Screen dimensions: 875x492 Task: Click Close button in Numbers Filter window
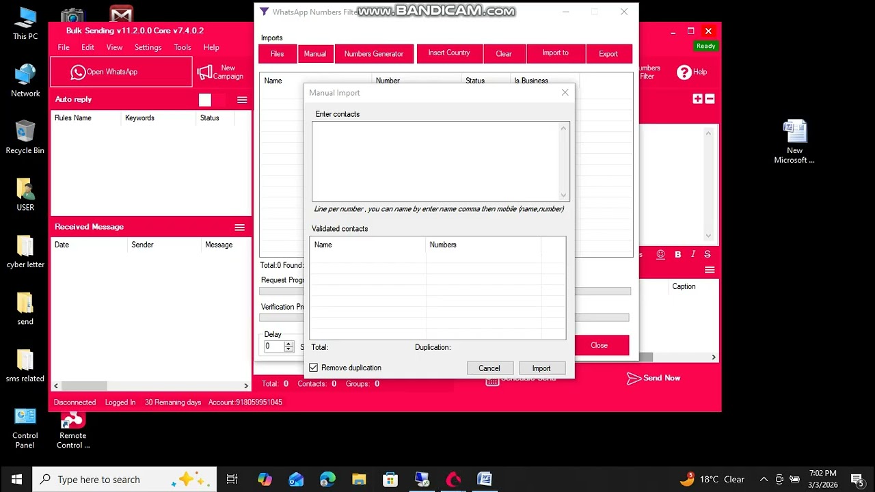[600, 345]
